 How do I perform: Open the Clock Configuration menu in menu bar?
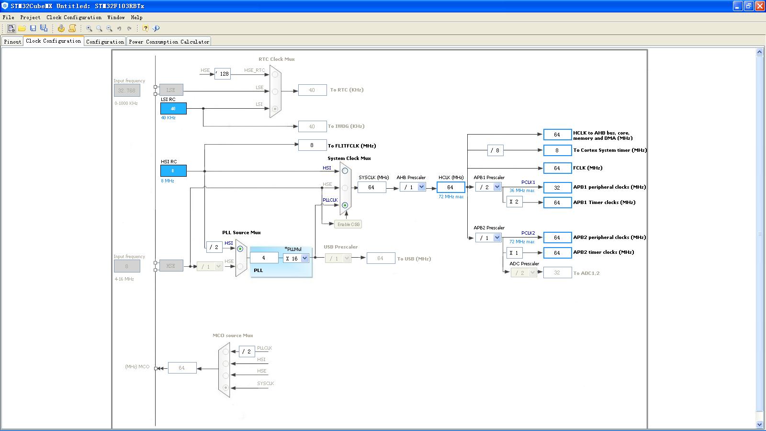point(74,17)
